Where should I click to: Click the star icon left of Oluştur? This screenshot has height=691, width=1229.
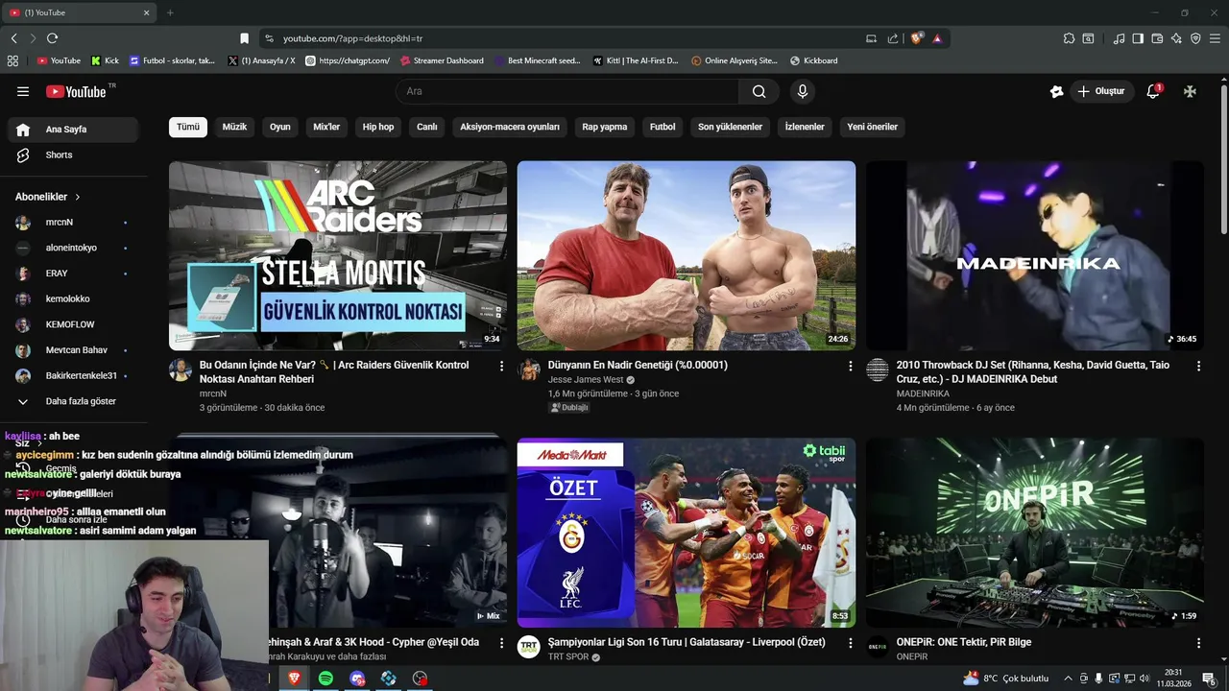click(x=1056, y=91)
